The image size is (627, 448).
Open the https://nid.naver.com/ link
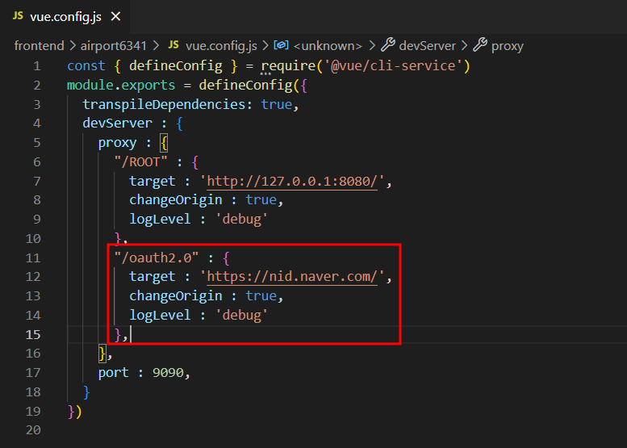click(292, 277)
